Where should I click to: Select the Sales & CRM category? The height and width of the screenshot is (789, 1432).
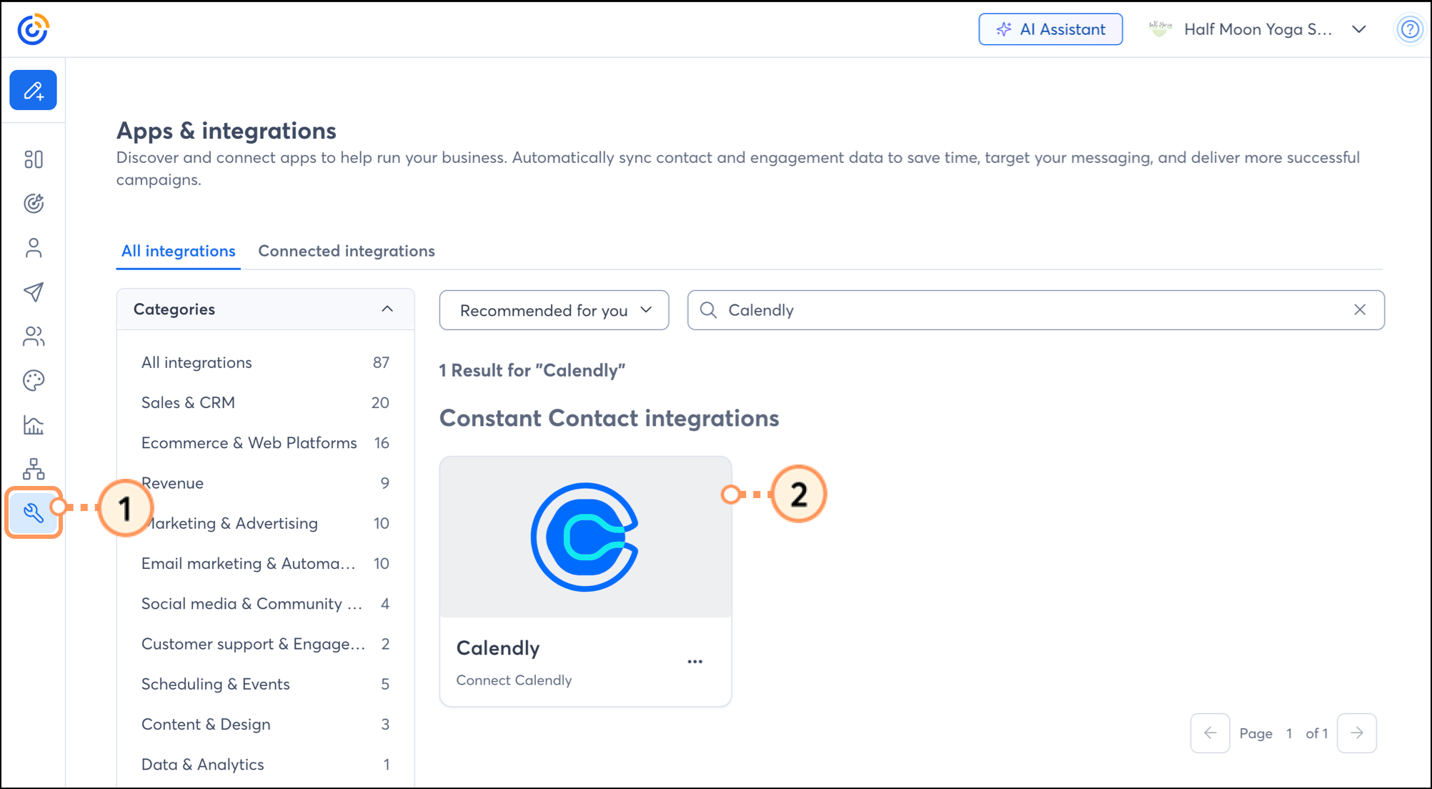pyautogui.click(x=265, y=402)
